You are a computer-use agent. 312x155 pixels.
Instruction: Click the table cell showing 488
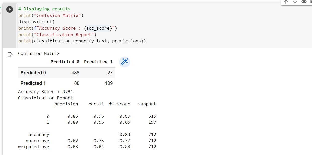pos(75,73)
